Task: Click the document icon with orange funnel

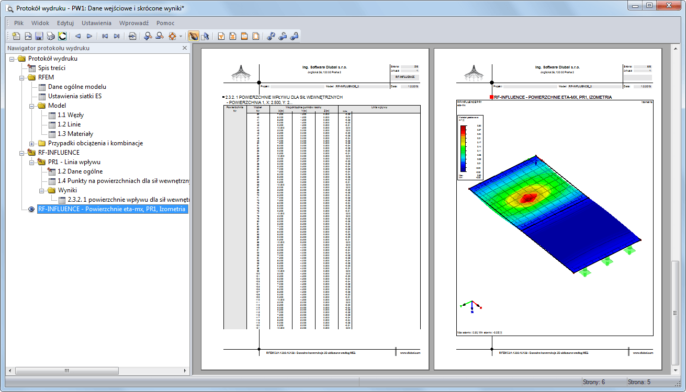Action: [221, 36]
